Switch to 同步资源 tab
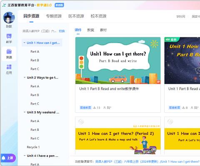The width and height of the screenshot is (200, 166). click(31, 16)
